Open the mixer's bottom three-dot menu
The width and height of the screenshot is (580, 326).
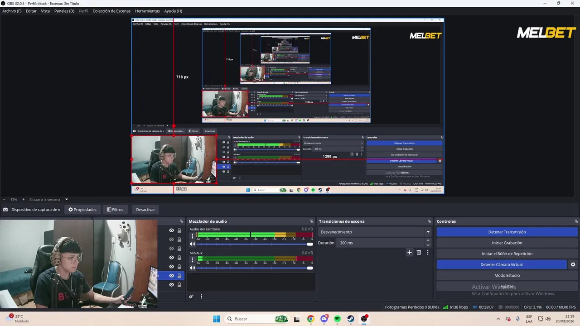(x=201, y=297)
